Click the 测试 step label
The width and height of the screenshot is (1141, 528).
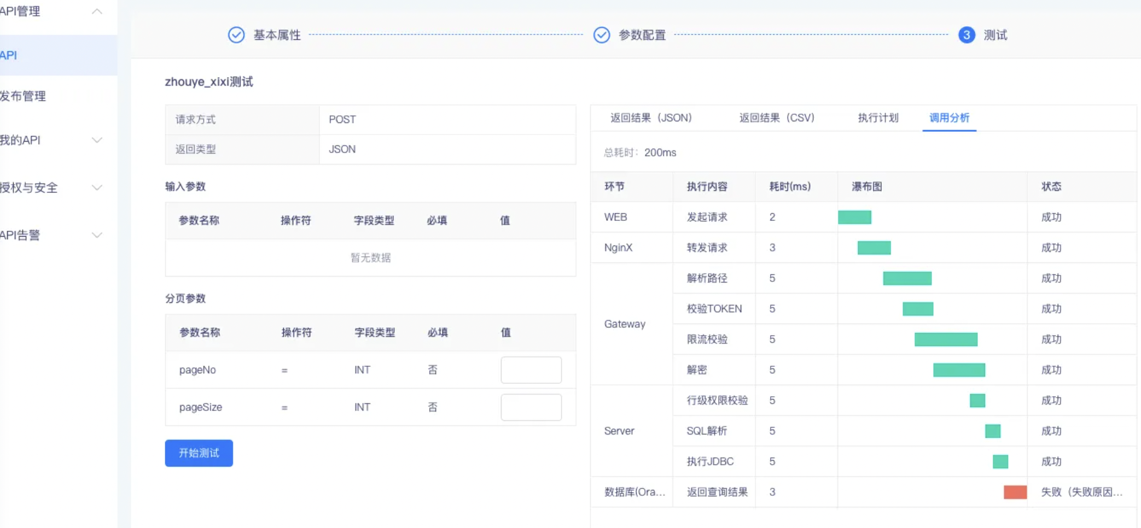[996, 35]
